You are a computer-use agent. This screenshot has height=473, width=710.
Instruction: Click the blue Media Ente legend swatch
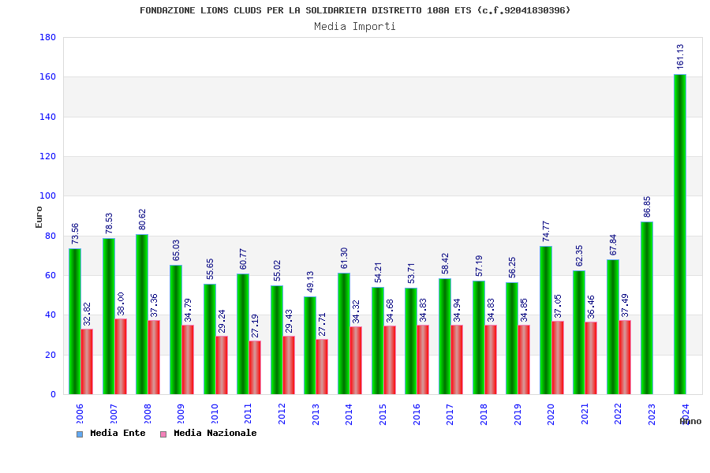click(80, 434)
